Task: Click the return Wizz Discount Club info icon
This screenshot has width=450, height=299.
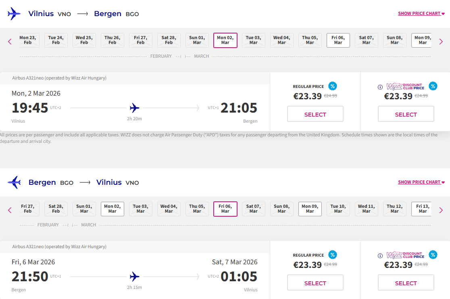Action: click(380, 255)
